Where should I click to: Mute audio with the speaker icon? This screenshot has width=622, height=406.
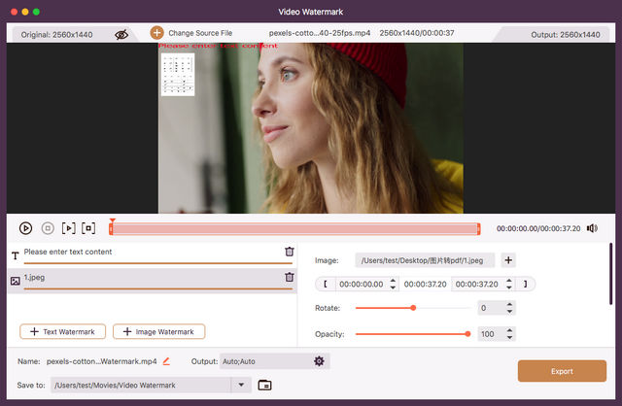(x=592, y=228)
